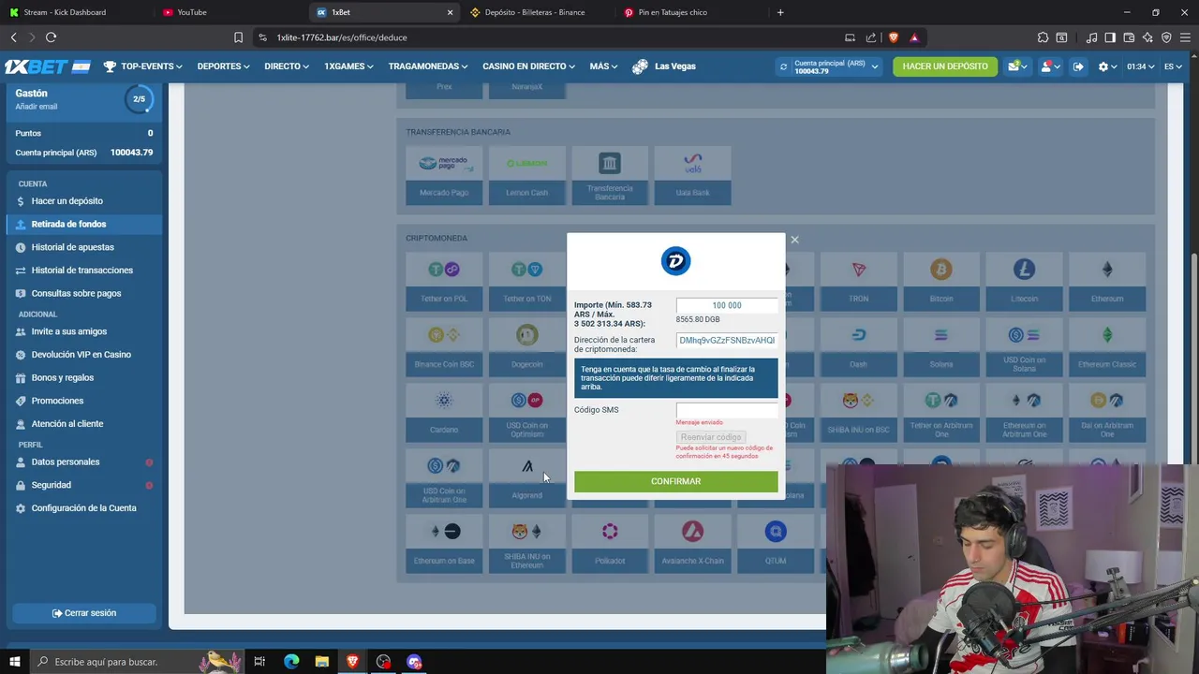Choose Bitcoin withdrawal method
This screenshot has height=674, width=1199.
pyautogui.click(x=941, y=282)
